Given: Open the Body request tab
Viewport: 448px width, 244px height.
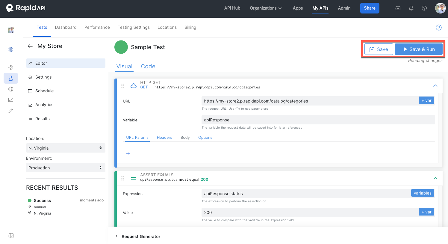Looking at the screenshot, I should pyautogui.click(x=185, y=138).
